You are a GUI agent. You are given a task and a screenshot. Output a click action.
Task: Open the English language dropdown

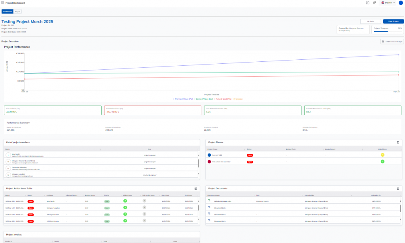388,3
